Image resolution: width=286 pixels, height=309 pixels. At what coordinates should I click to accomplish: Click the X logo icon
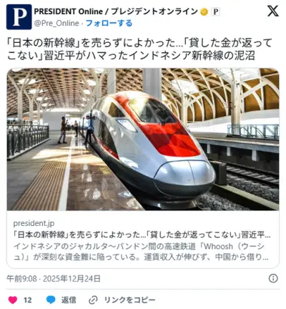point(273,11)
